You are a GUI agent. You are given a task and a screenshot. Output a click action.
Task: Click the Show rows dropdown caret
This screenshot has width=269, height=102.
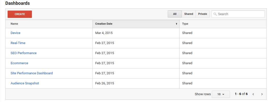(x=223, y=94)
